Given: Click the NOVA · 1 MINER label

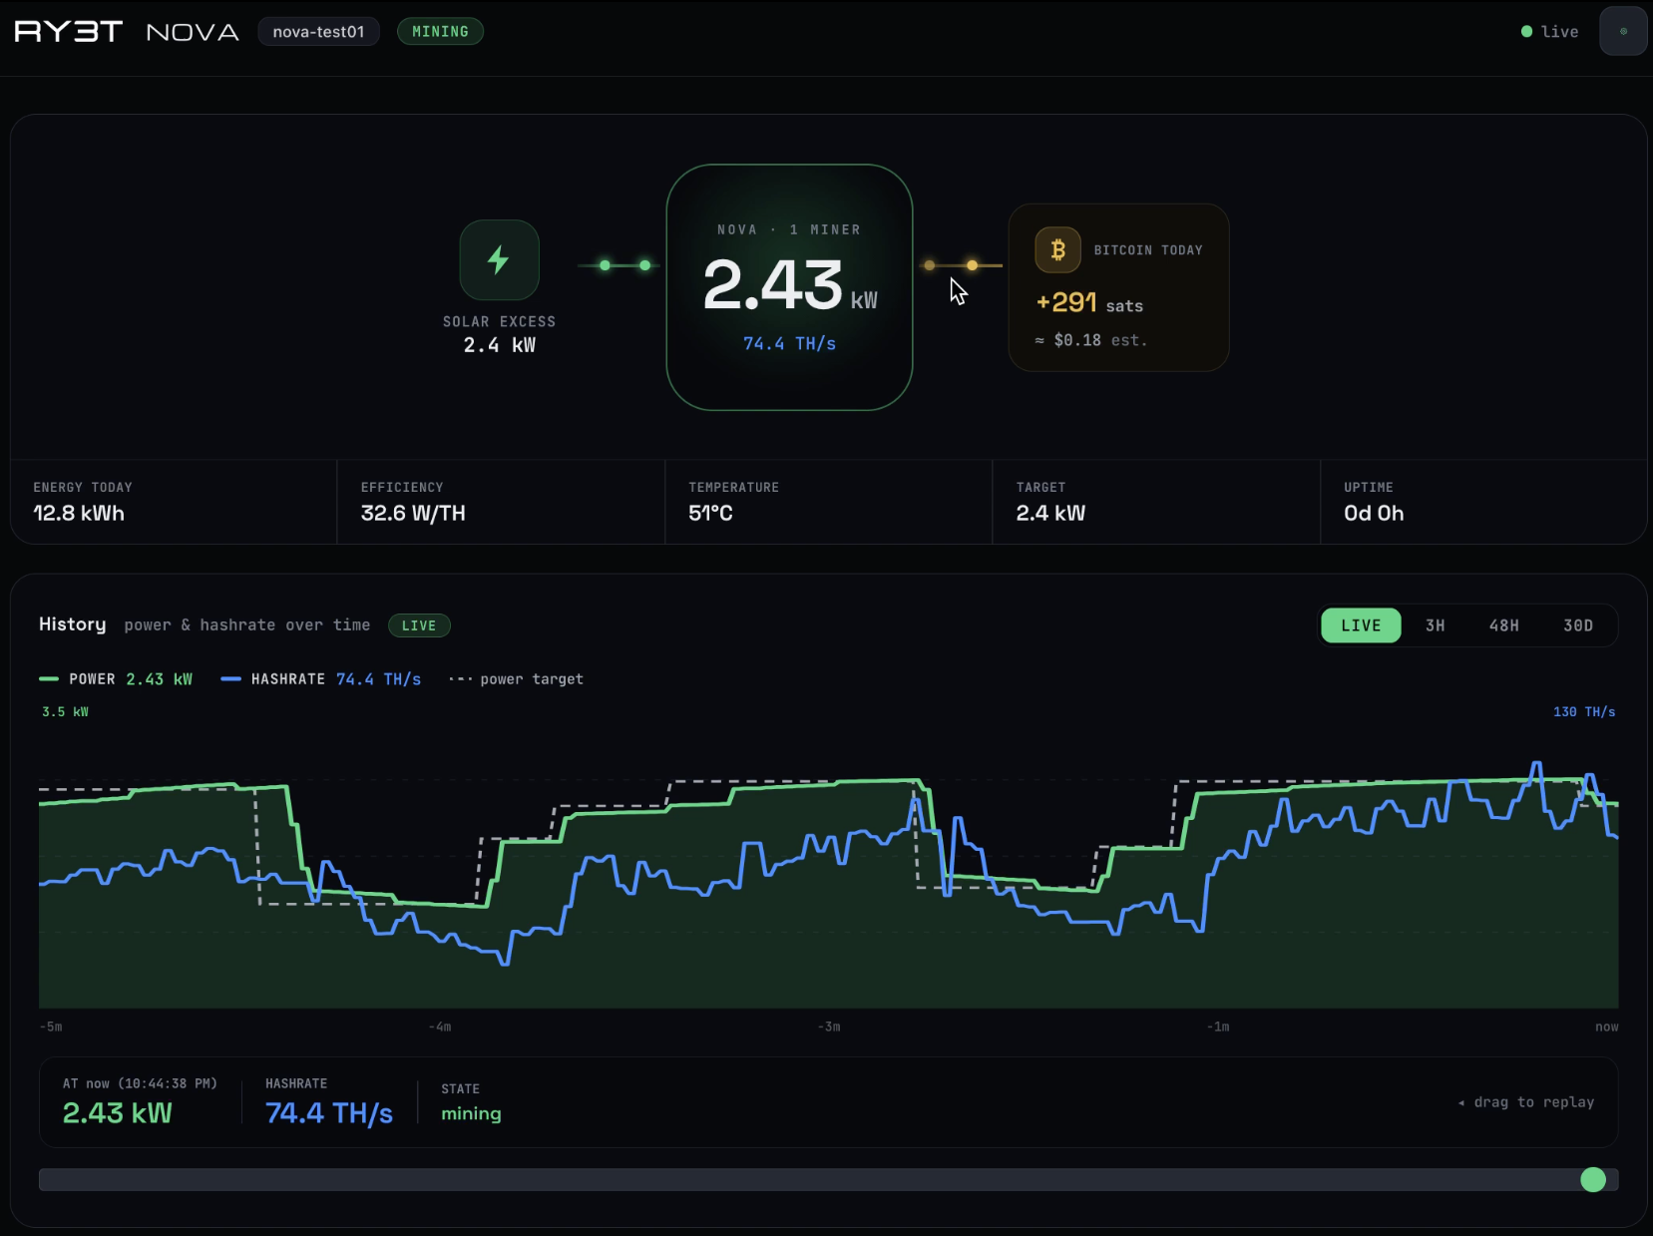Looking at the screenshot, I should 789,229.
